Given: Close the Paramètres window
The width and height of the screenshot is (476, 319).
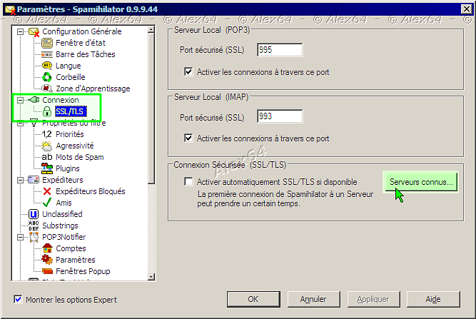Looking at the screenshot, I should coord(466,9).
